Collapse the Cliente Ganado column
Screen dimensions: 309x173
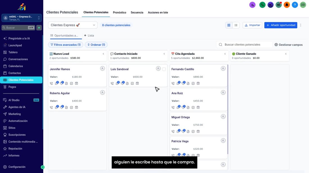[286, 54]
